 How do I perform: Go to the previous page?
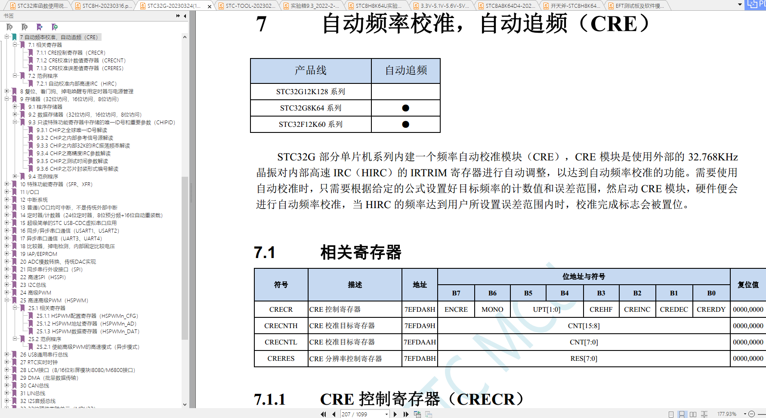(334, 414)
